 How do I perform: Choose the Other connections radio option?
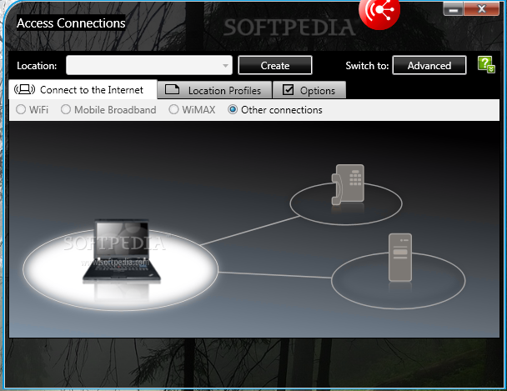tap(233, 109)
